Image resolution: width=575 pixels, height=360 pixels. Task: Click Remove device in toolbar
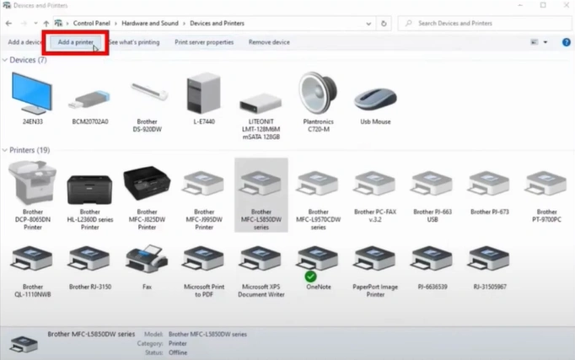pyautogui.click(x=269, y=42)
